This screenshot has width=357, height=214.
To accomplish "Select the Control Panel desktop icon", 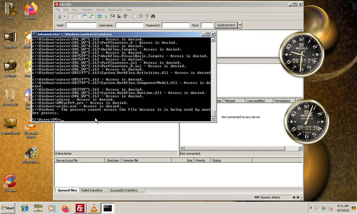I will [x=10, y=126].
